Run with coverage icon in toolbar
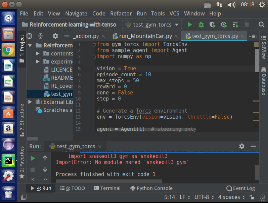The image size is (268, 203). (212, 25)
